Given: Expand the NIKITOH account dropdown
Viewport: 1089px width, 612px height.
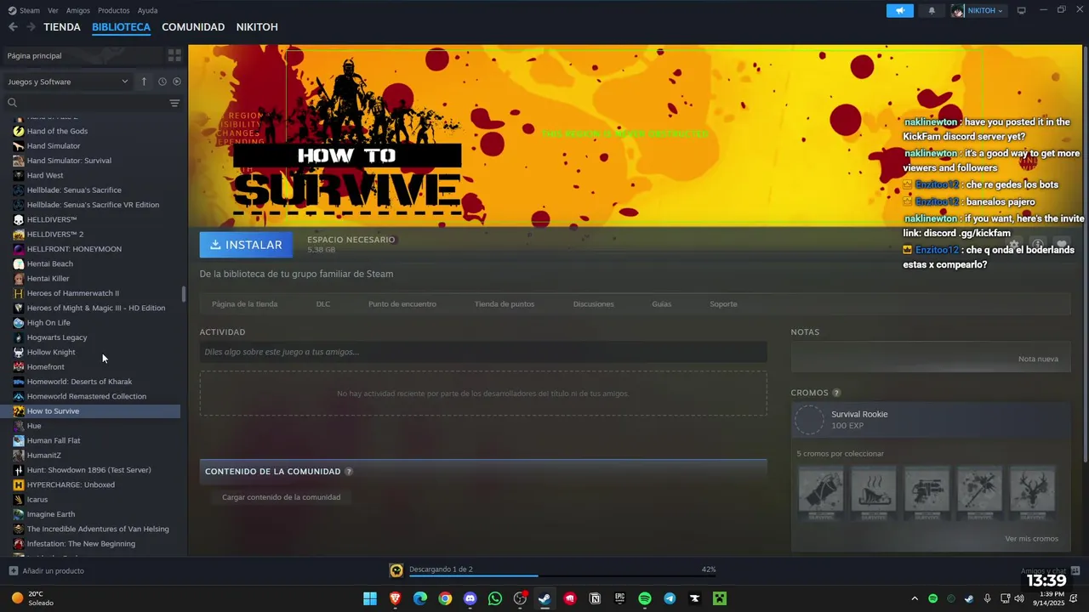Looking at the screenshot, I should point(978,10).
